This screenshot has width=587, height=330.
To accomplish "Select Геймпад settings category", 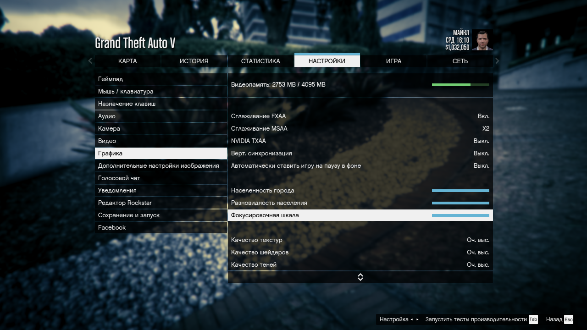I will [161, 79].
